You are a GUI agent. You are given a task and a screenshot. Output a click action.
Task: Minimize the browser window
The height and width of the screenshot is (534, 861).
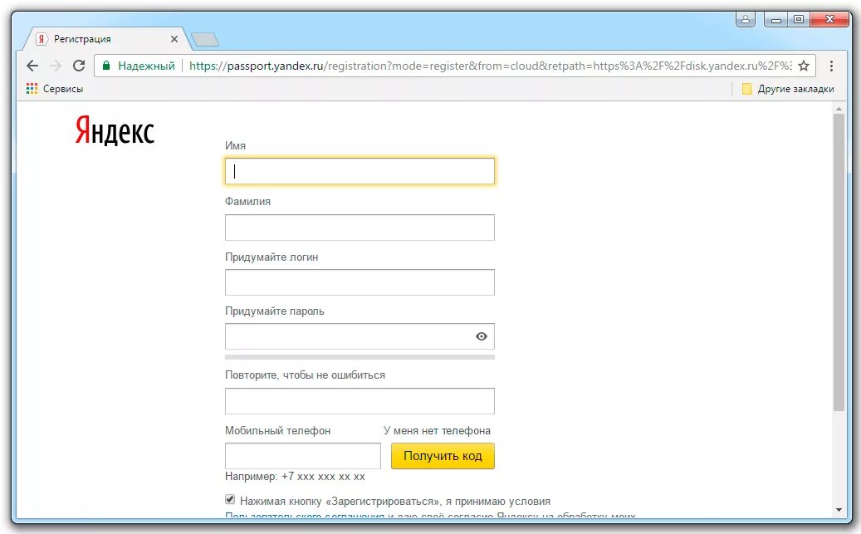(x=775, y=20)
